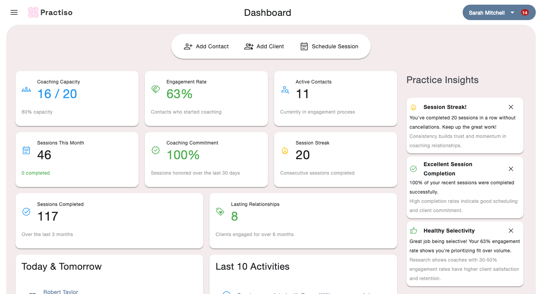This screenshot has width=542, height=294.
Task: Click the Active Contacts search-person icon
Action: pos(285,90)
